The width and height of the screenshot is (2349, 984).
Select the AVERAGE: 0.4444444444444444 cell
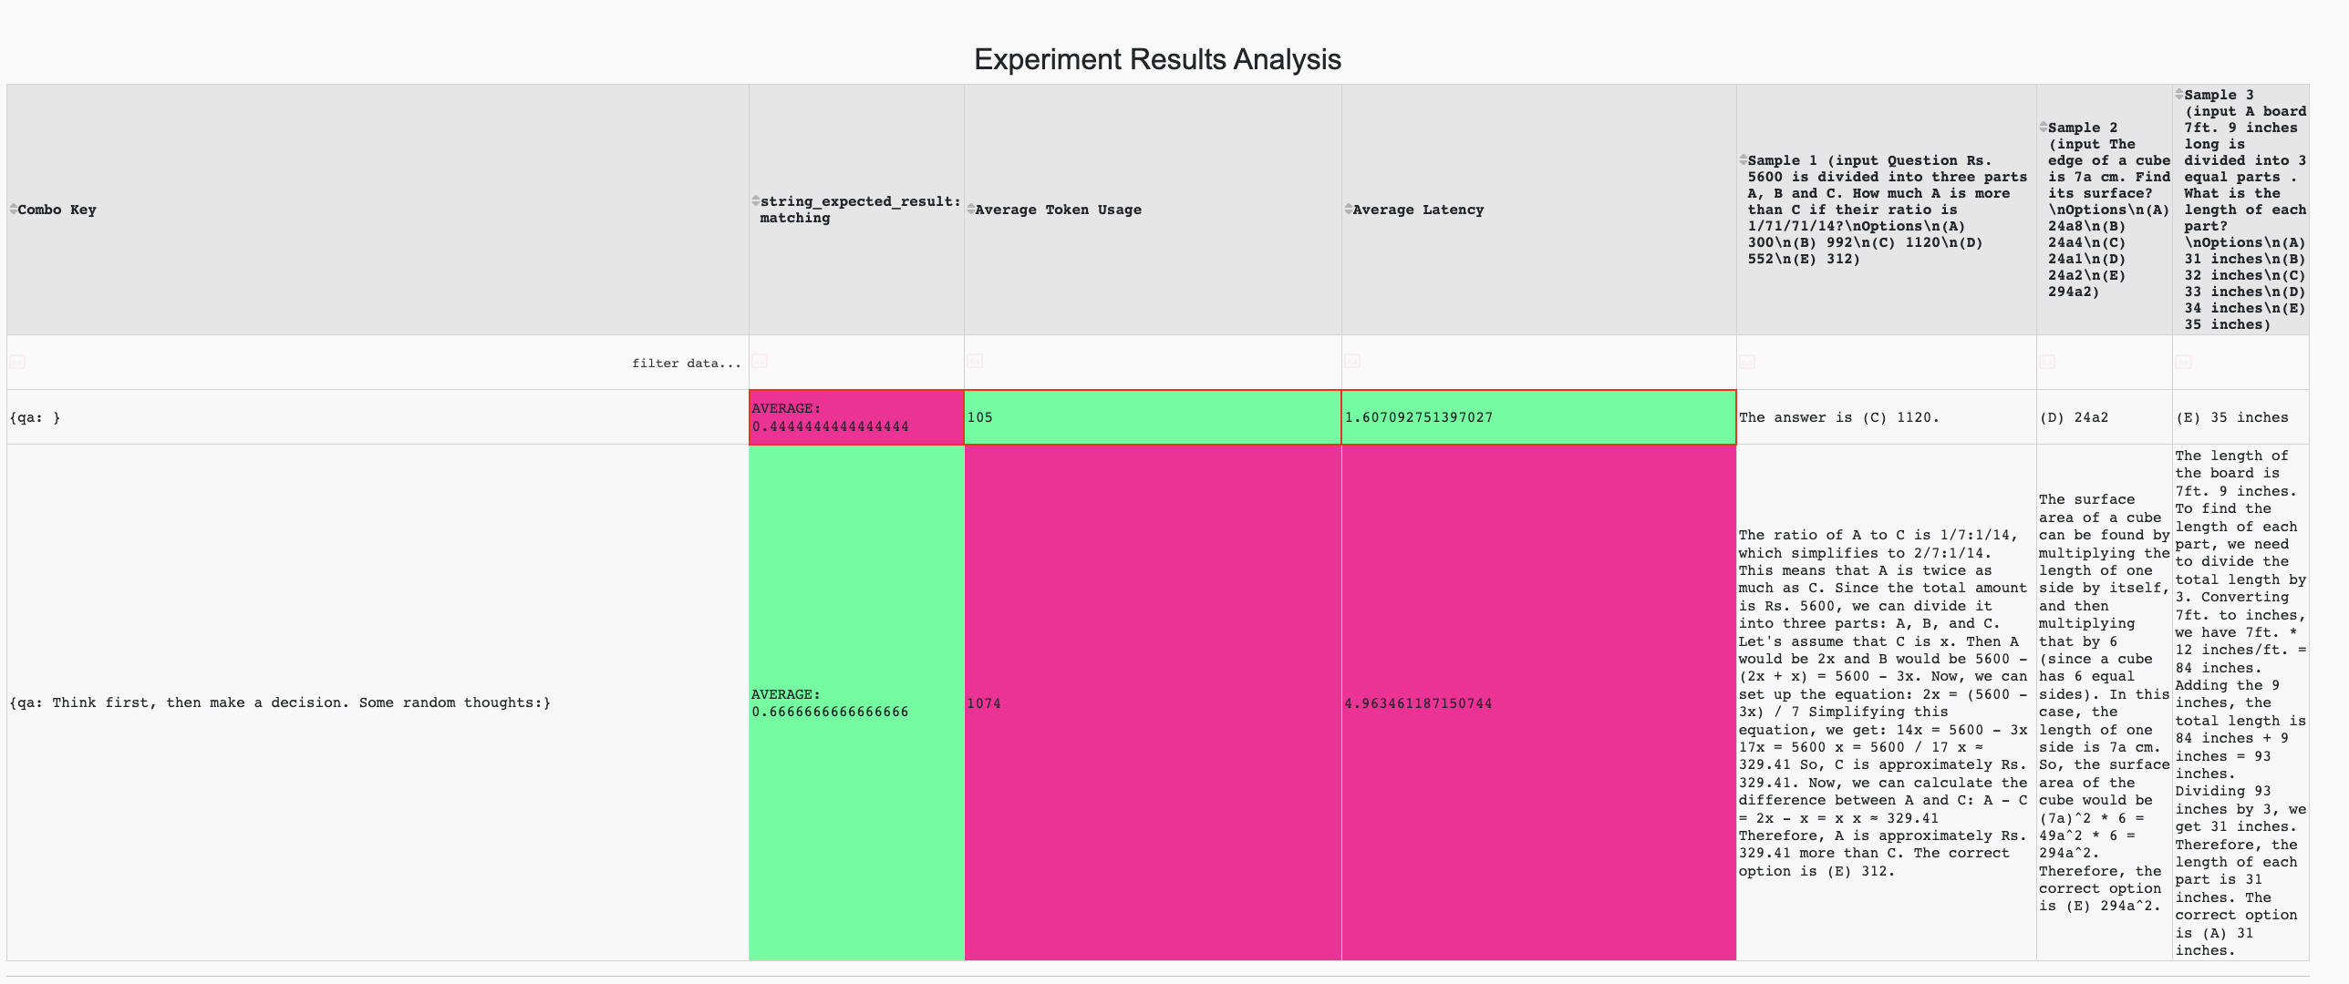854,417
